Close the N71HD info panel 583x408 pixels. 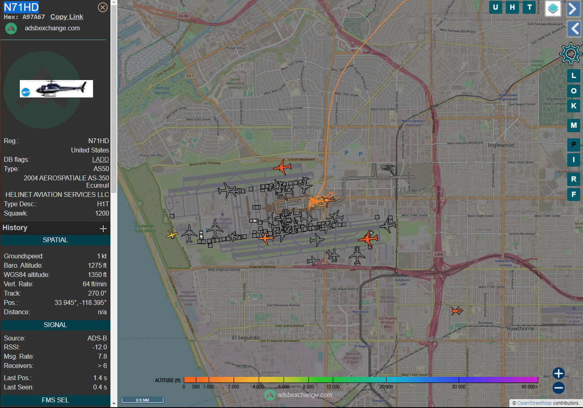(x=103, y=7)
